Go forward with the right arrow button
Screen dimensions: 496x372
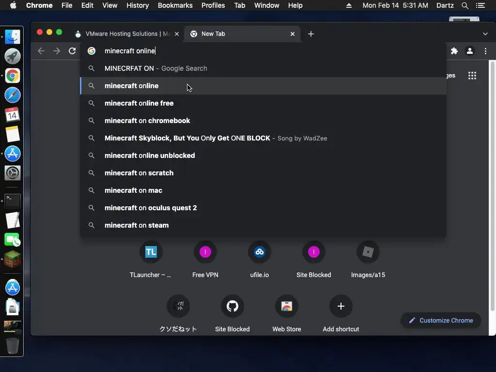57,51
